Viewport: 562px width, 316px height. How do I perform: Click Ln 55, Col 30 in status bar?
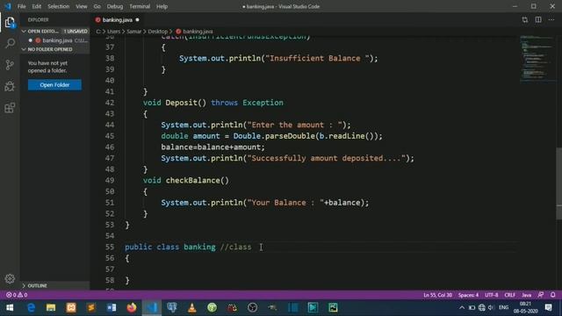437,295
